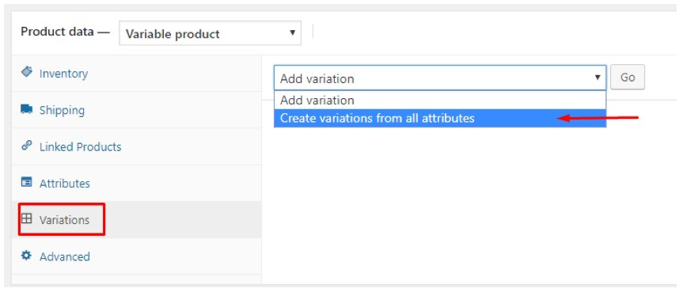Open the Linked Products tab label
The width and height of the screenshot is (683, 296).
point(80,146)
